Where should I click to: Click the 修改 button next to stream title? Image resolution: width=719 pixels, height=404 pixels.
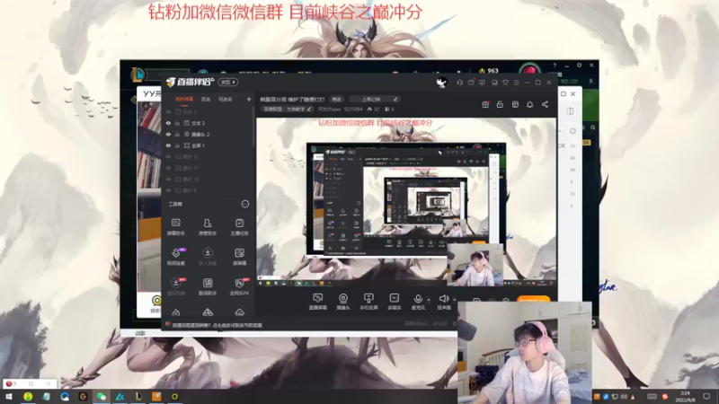[x=337, y=99]
